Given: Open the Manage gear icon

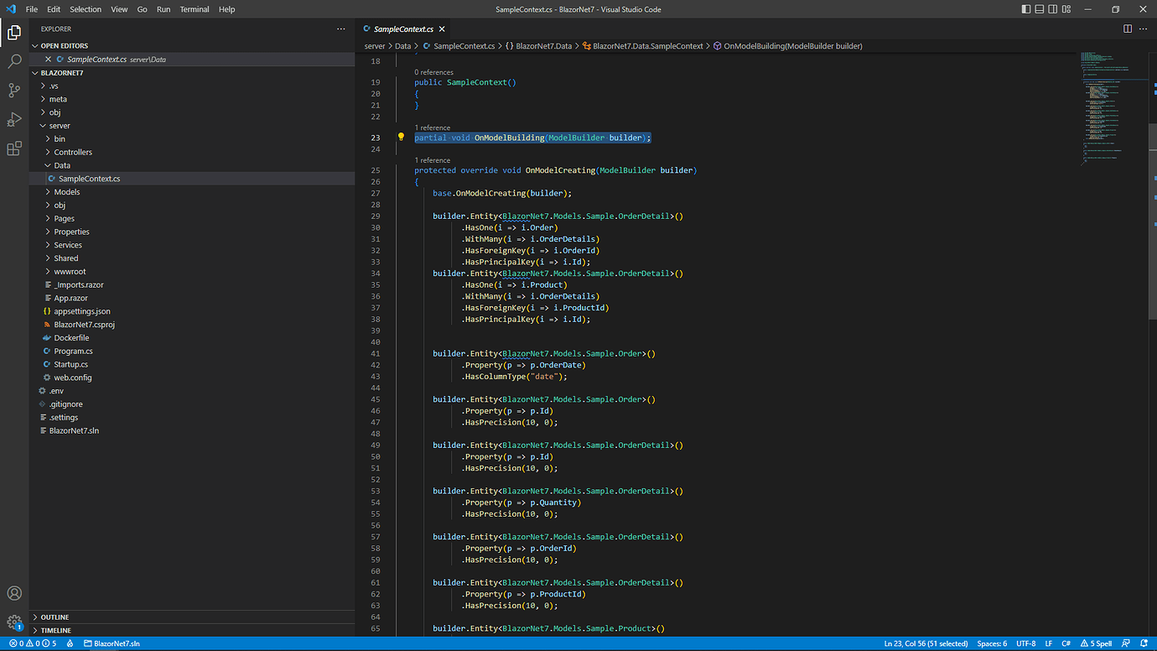Looking at the screenshot, I should point(14,622).
